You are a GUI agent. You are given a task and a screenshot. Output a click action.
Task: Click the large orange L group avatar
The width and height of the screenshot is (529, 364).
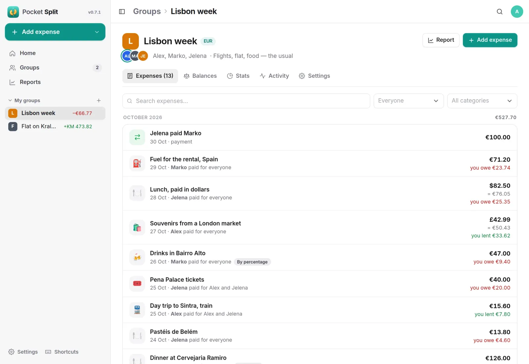[x=131, y=41]
